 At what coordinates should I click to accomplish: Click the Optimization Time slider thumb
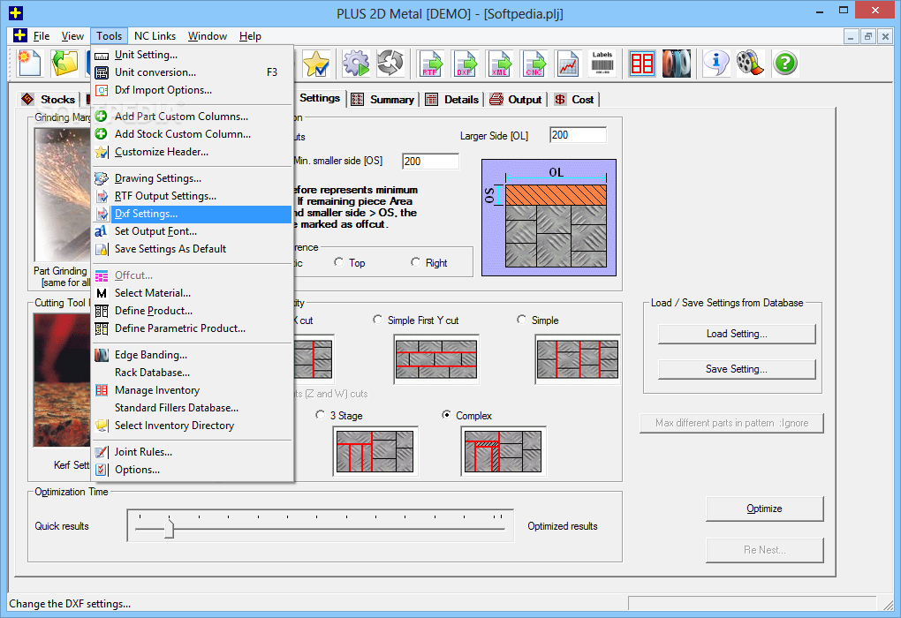169,527
